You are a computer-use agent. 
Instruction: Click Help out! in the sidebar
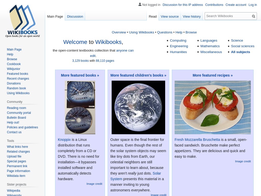pos(13,122)
